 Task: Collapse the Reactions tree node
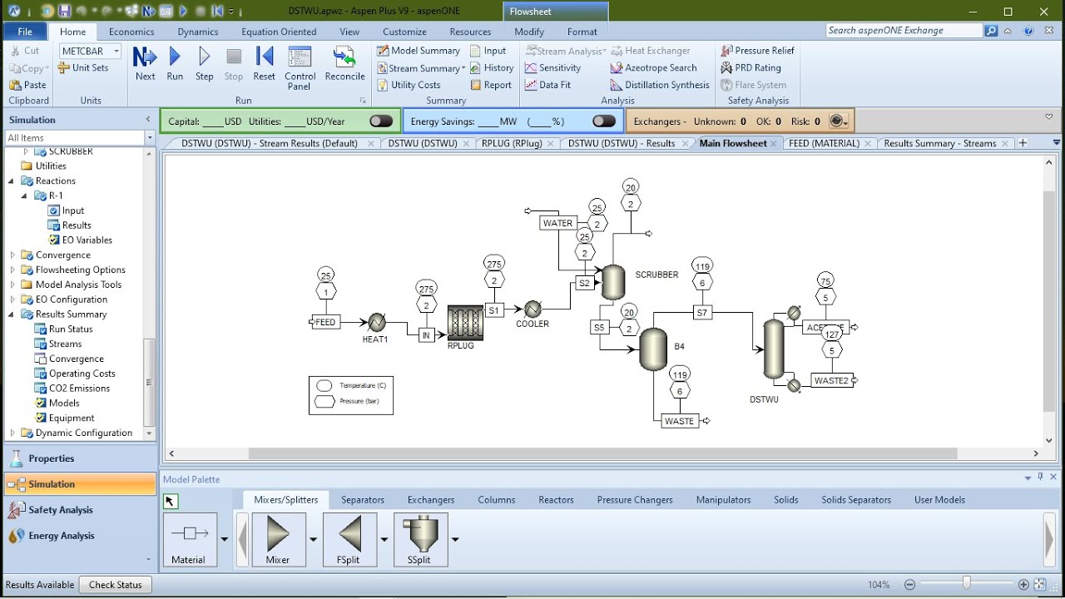tap(12, 181)
